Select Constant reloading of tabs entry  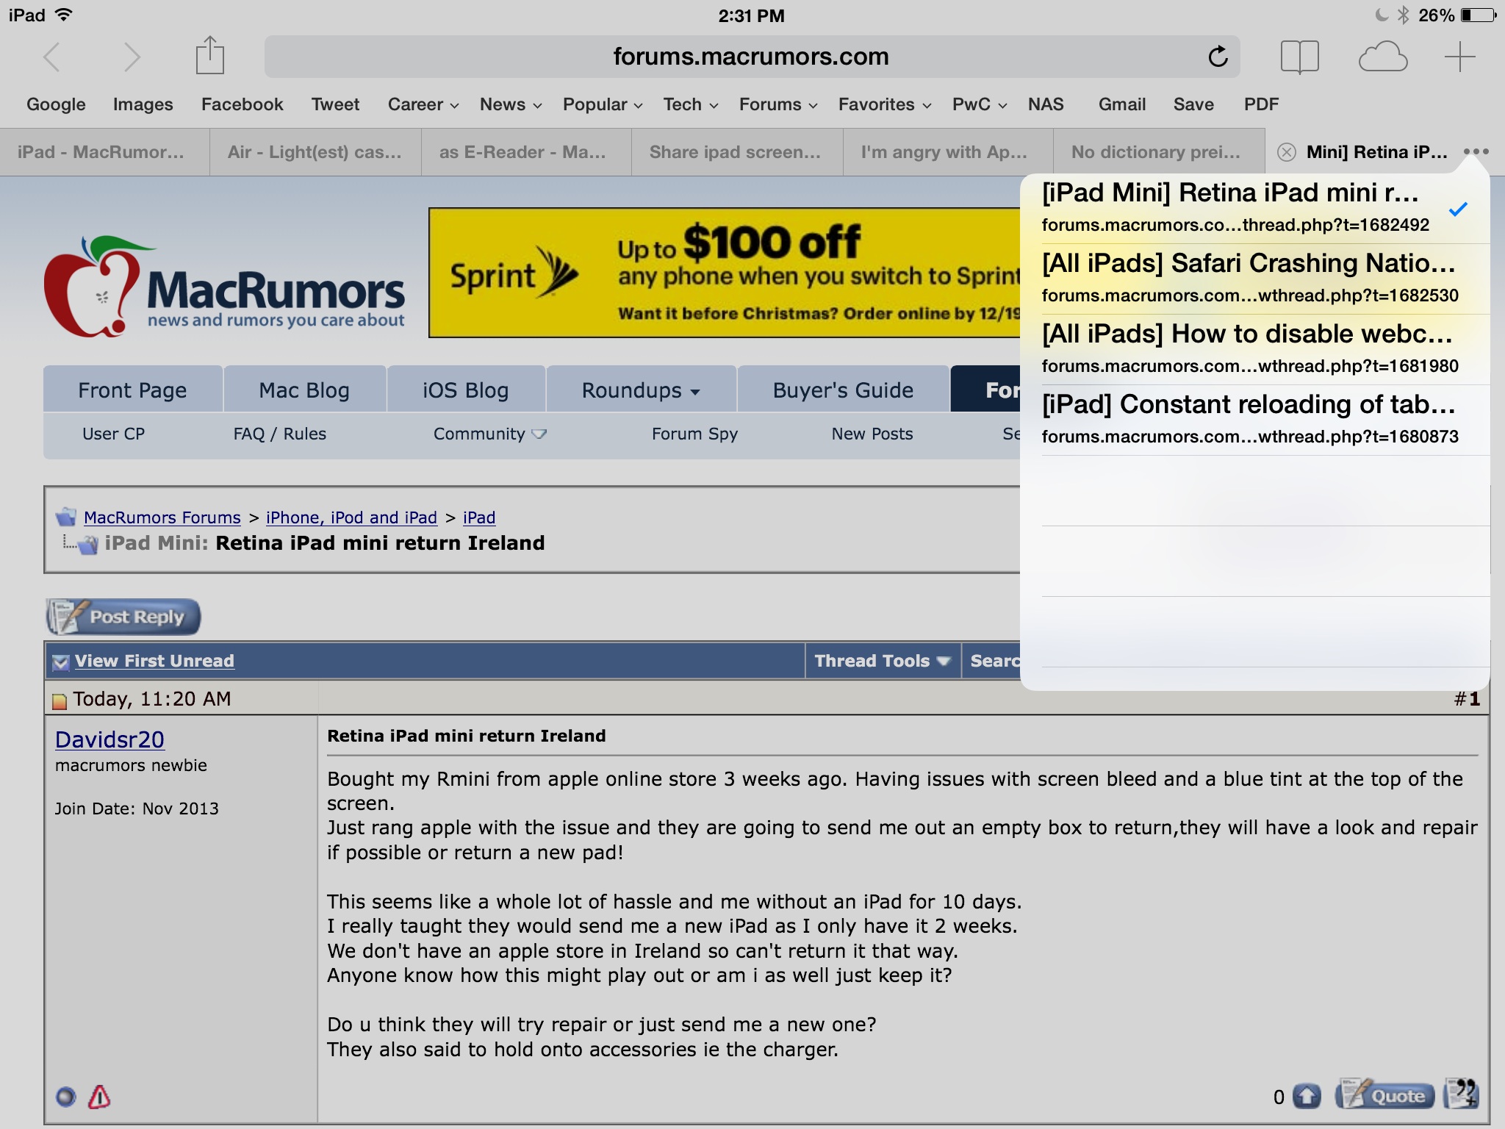pos(1254,420)
